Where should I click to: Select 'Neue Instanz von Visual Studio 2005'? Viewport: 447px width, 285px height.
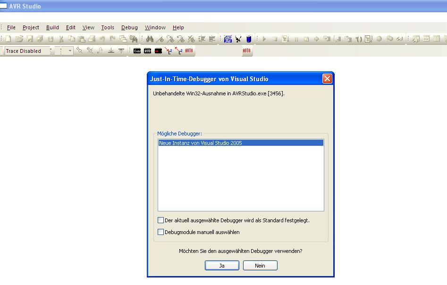[x=241, y=143]
